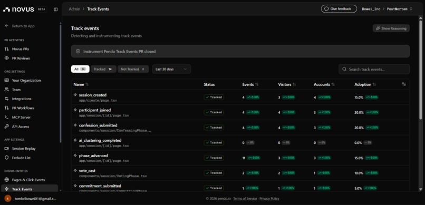Click the Pages & Click Events globe icon

[x=7, y=180]
